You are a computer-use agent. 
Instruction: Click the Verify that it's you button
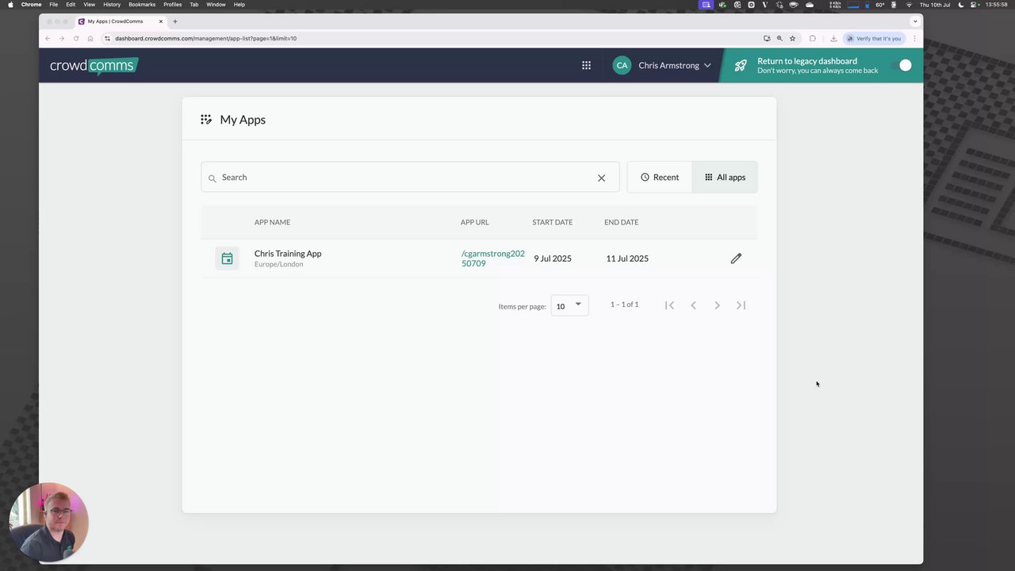874,38
